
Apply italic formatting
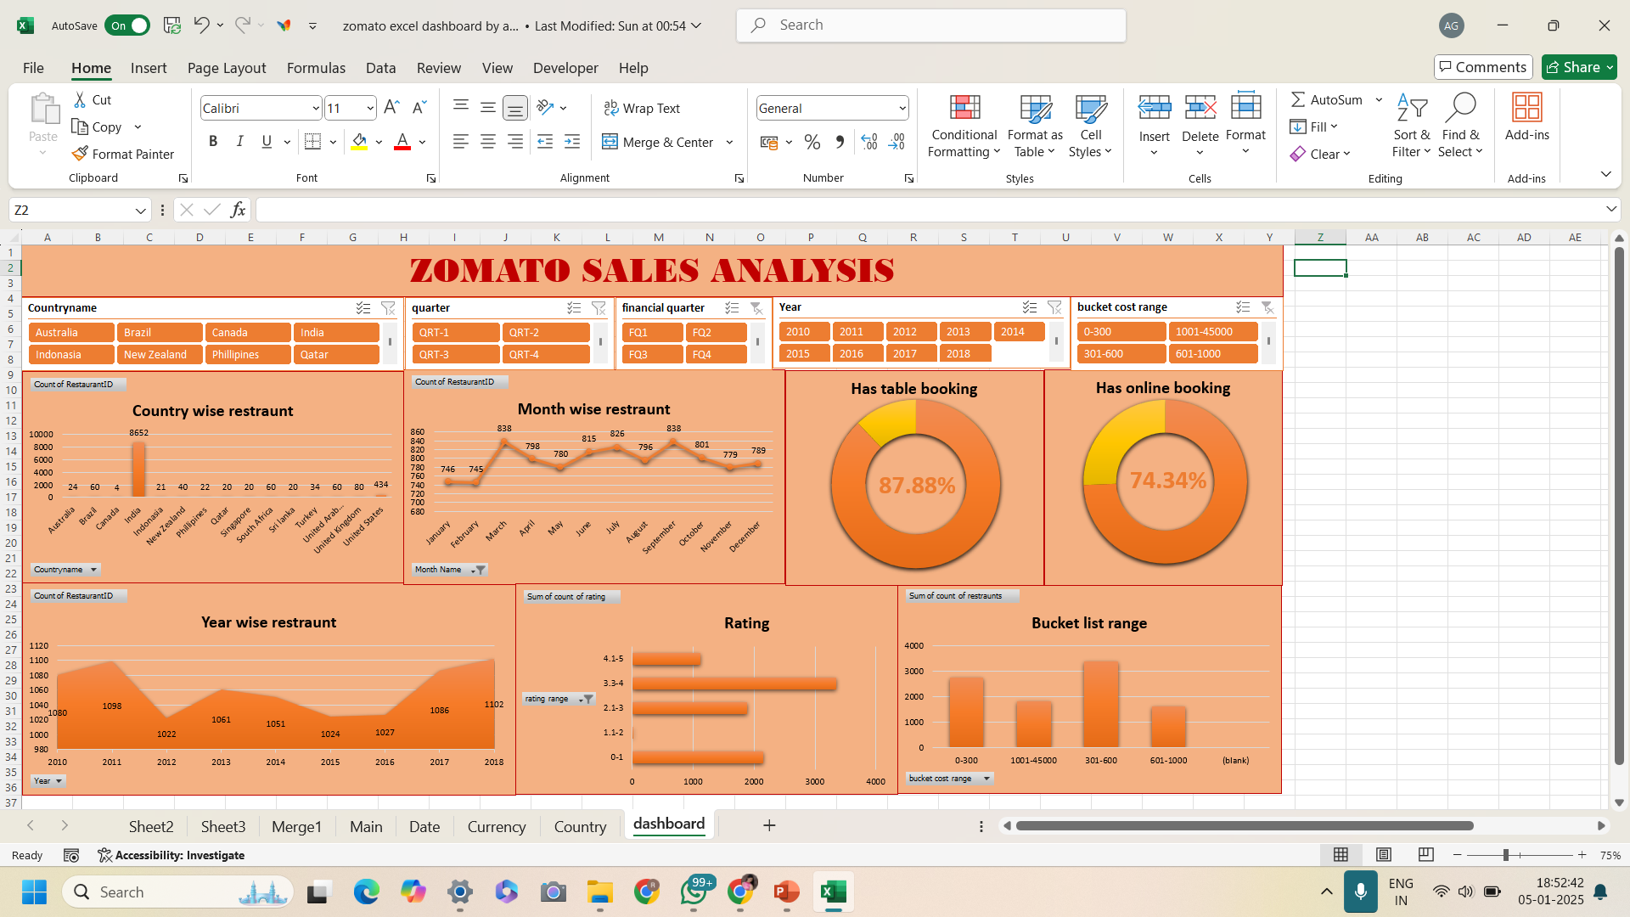(240, 142)
